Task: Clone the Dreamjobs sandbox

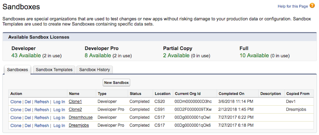Action: pyautogui.click(x=16, y=126)
